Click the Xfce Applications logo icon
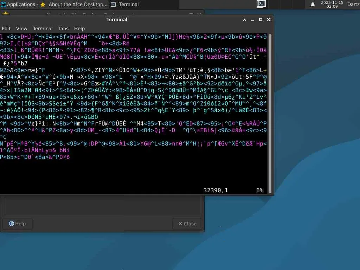This screenshot has height=270, width=360. [4, 4]
